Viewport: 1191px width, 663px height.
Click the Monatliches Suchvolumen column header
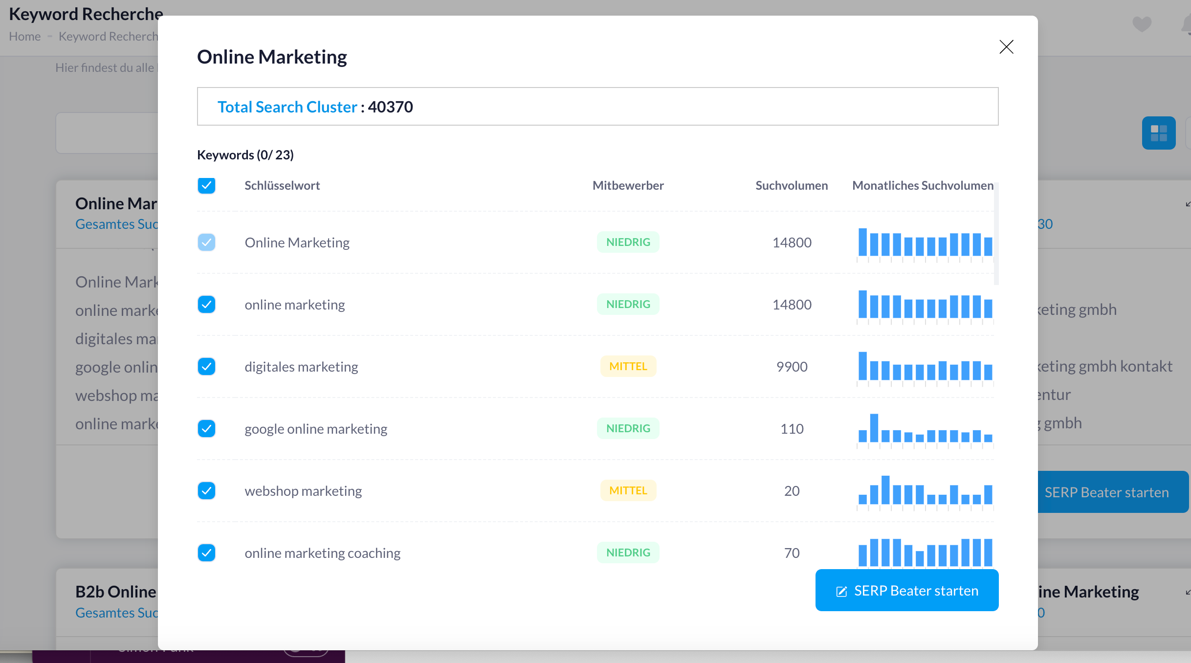pyautogui.click(x=923, y=185)
